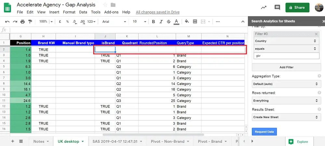Decrease decimal places button

(75, 21)
